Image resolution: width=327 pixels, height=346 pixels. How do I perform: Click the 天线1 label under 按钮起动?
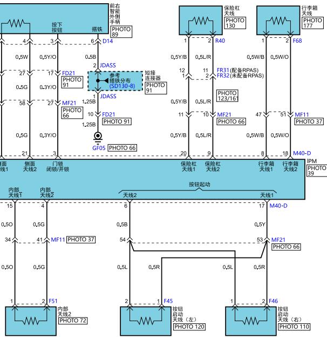(x=267, y=195)
